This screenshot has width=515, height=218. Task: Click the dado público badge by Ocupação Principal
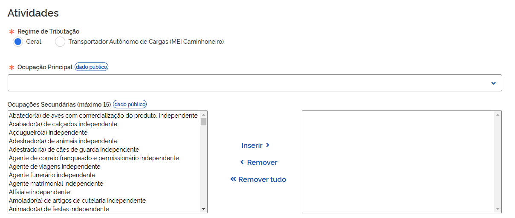coord(92,67)
